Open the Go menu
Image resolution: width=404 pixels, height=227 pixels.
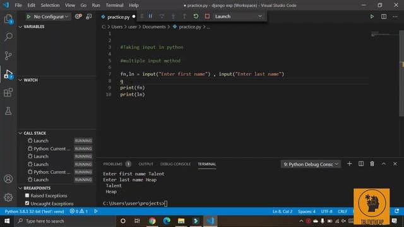(x=83, y=5)
